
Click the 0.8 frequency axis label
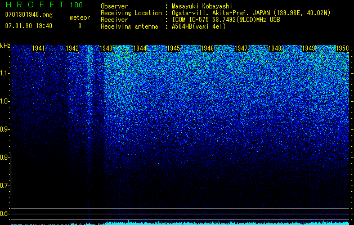tap(5, 157)
